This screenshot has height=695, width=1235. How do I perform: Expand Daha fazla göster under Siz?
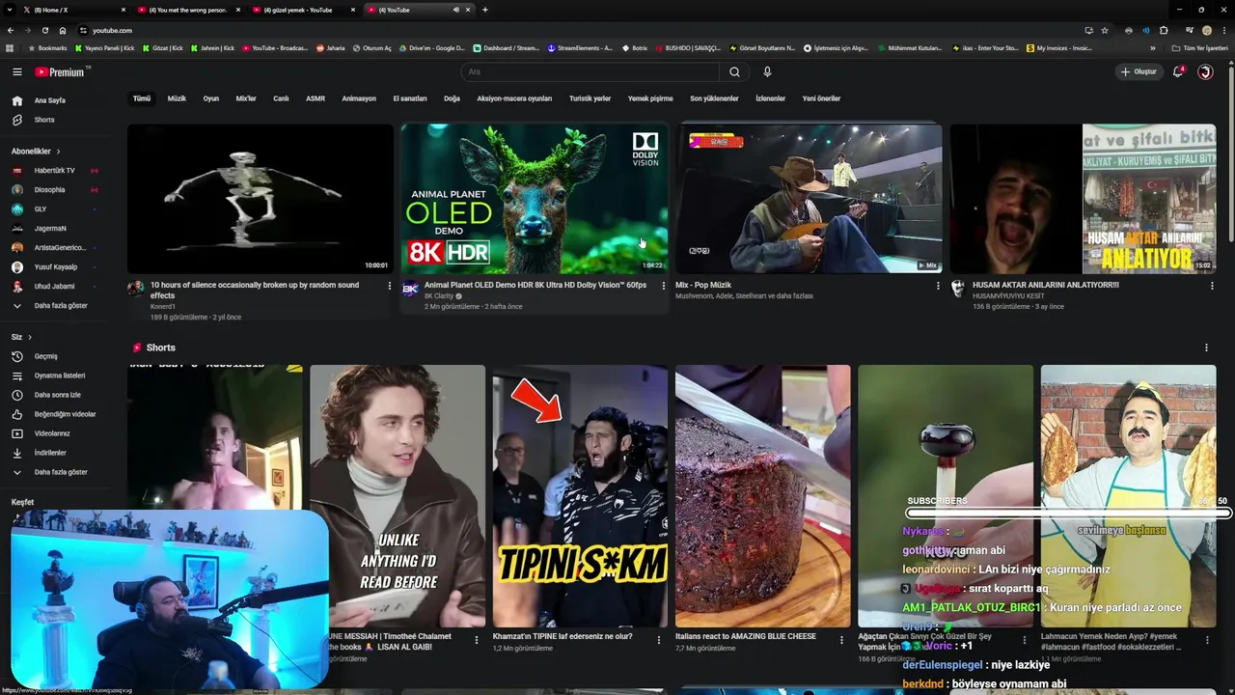pyautogui.click(x=60, y=472)
